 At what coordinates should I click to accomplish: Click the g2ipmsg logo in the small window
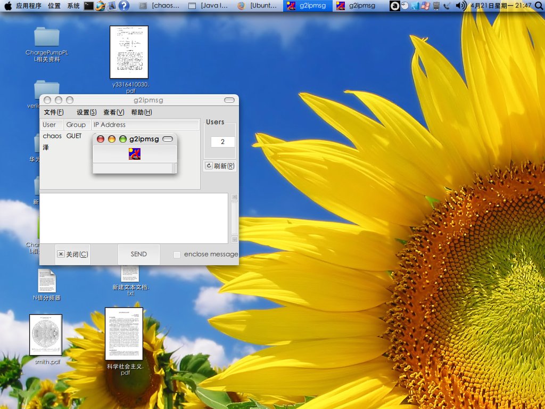tap(135, 154)
